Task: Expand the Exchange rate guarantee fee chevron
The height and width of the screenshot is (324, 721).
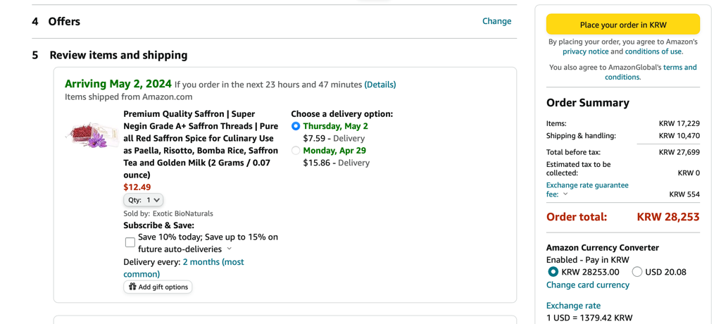Action: [x=565, y=194]
